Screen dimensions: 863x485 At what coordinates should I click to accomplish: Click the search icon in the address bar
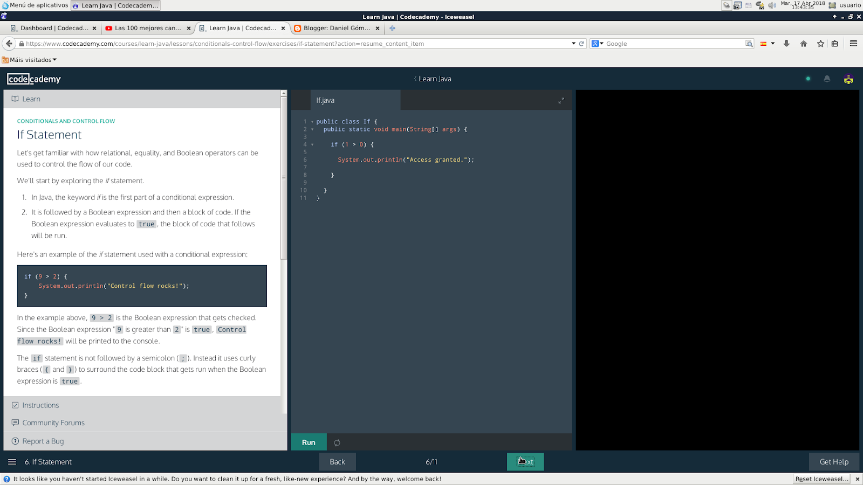click(749, 44)
